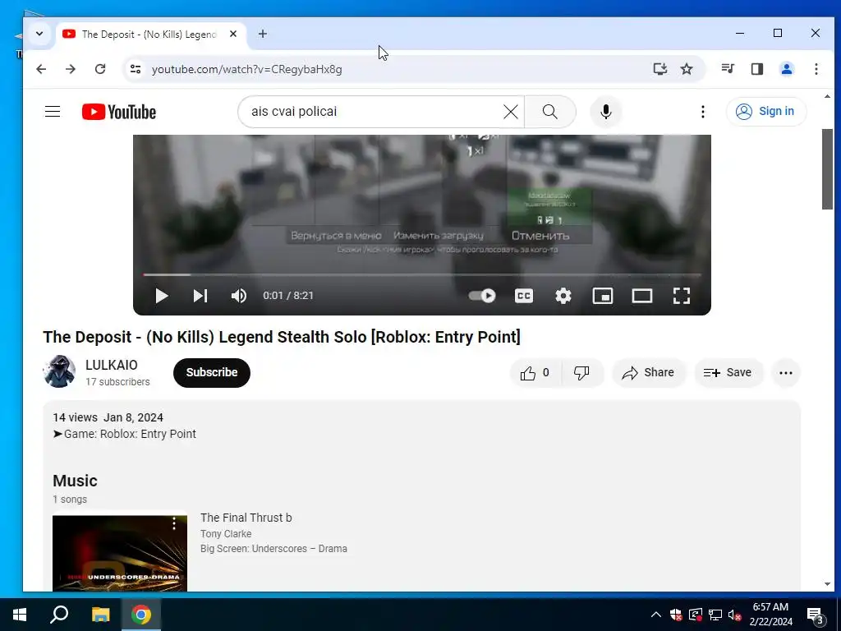The height and width of the screenshot is (631, 841).
Task: Open a new tab
Action: 262,34
